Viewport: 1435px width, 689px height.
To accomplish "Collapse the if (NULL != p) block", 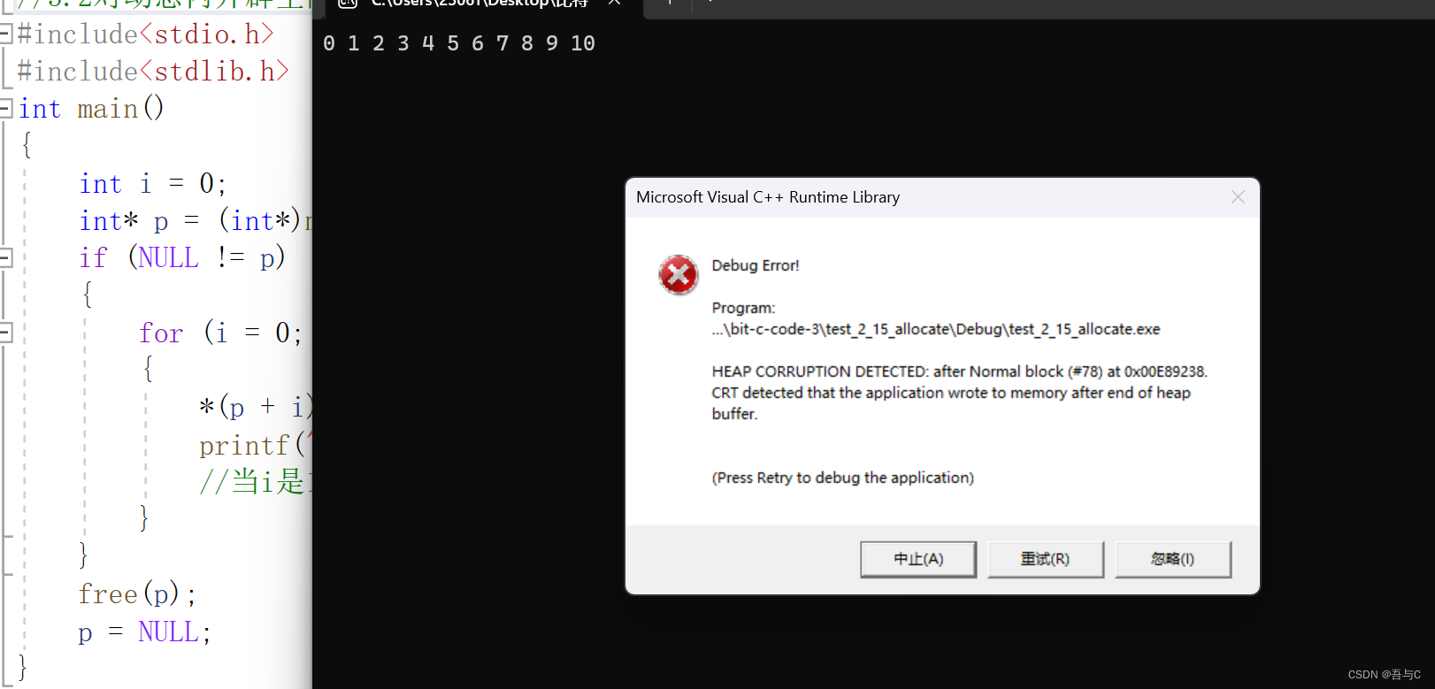I will 5,257.
